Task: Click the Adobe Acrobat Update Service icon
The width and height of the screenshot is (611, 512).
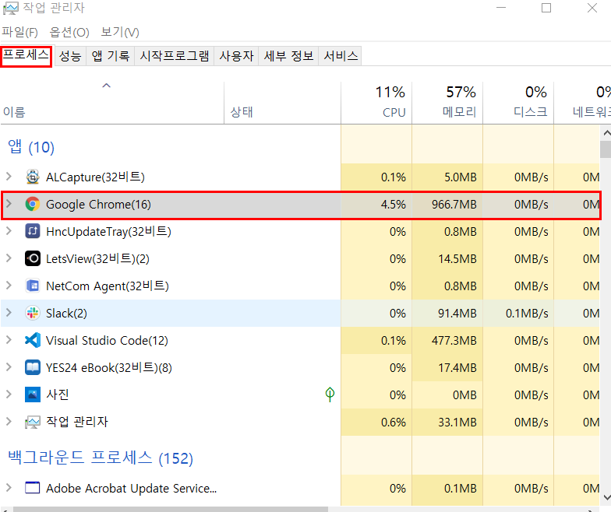Action: 33,488
